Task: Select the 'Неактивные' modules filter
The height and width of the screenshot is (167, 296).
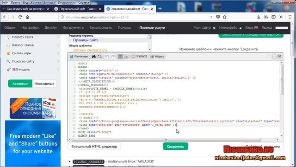Action: [44, 83]
